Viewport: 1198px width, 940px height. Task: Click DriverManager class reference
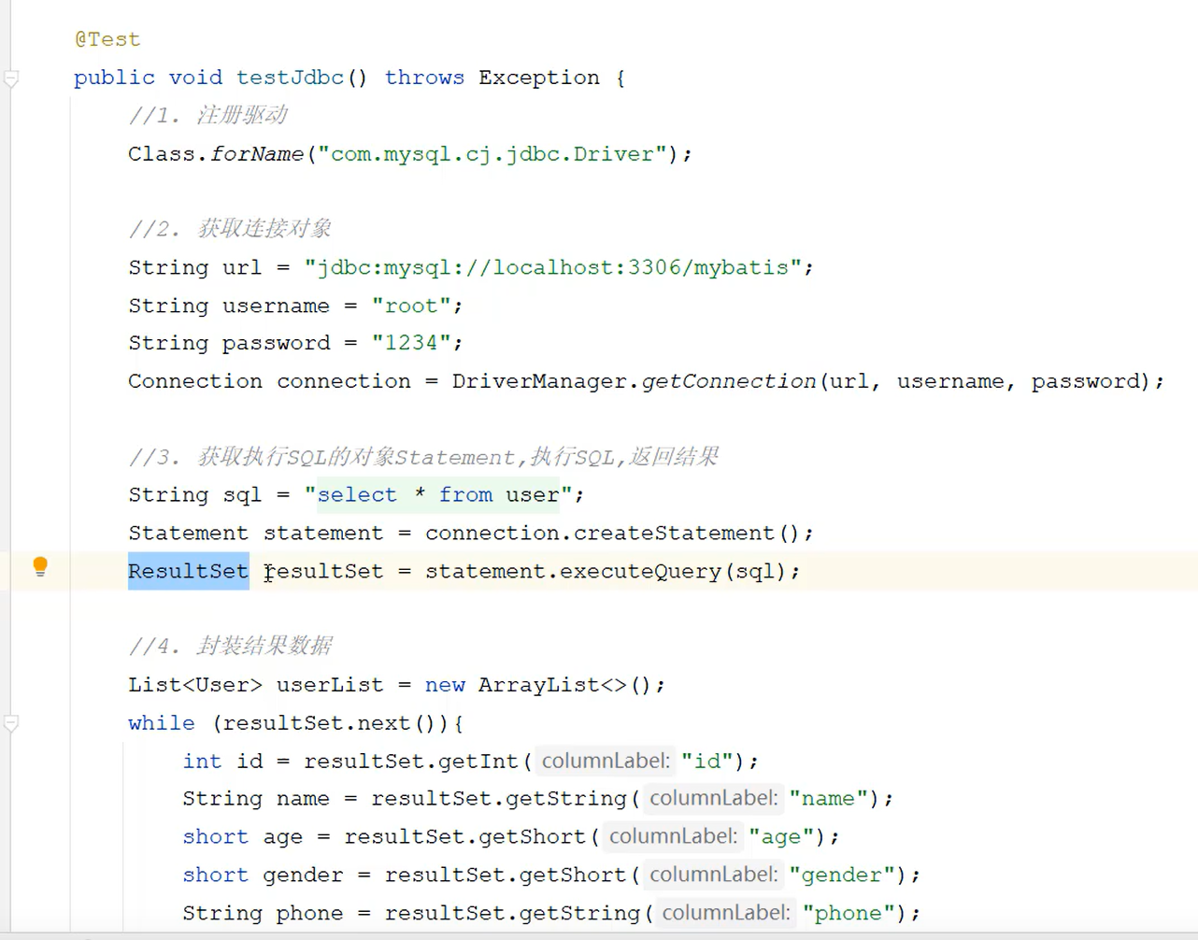pyautogui.click(x=539, y=381)
